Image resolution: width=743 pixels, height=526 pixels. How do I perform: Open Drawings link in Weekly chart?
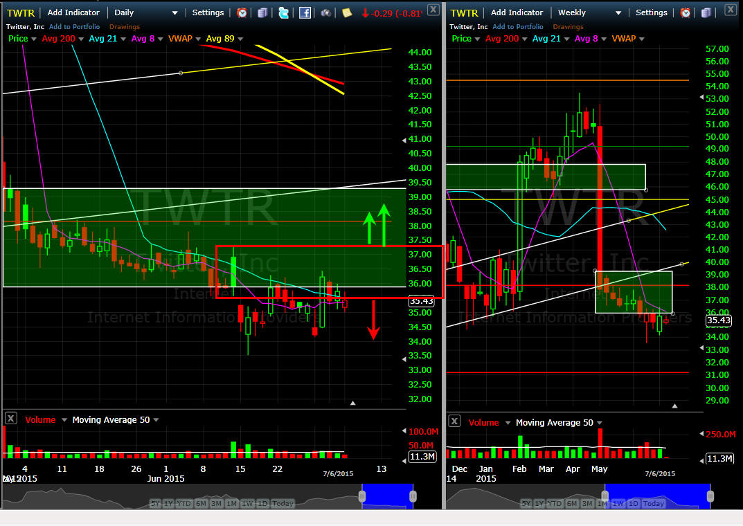tap(568, 27)
